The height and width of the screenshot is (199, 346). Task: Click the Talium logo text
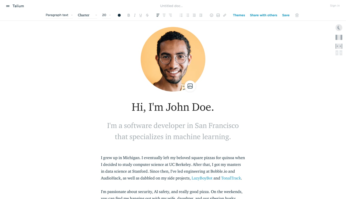[18, 6]
